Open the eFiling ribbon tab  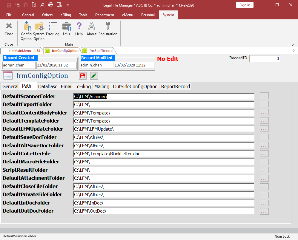pos(66,15)
